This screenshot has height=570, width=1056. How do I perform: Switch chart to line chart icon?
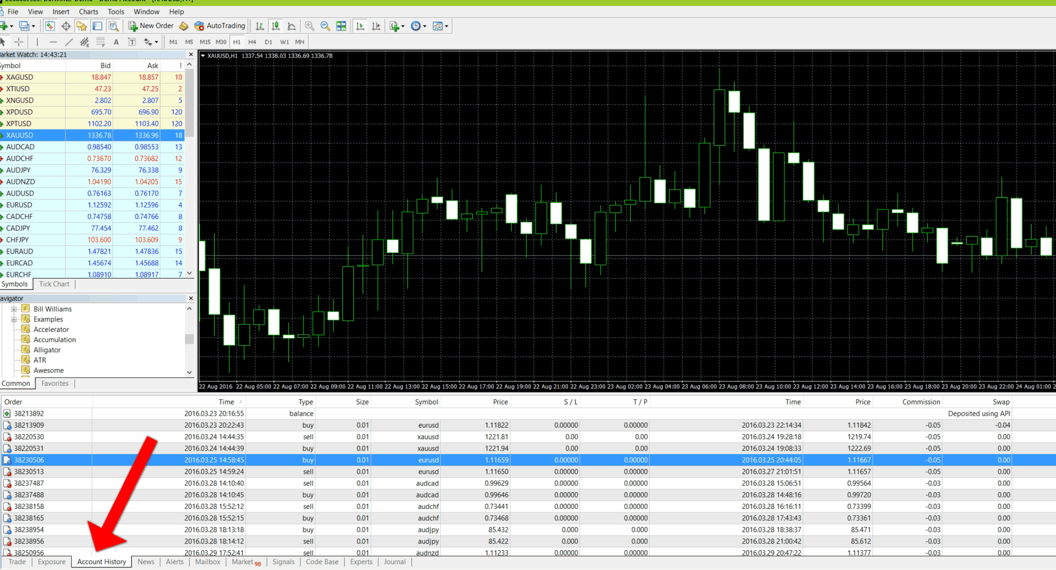pos(291,26)
